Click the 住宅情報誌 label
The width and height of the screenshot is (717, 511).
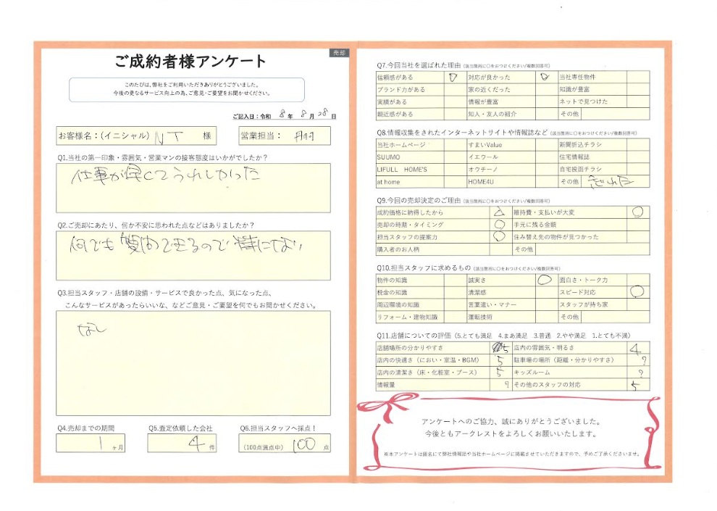tap(574, 157)
